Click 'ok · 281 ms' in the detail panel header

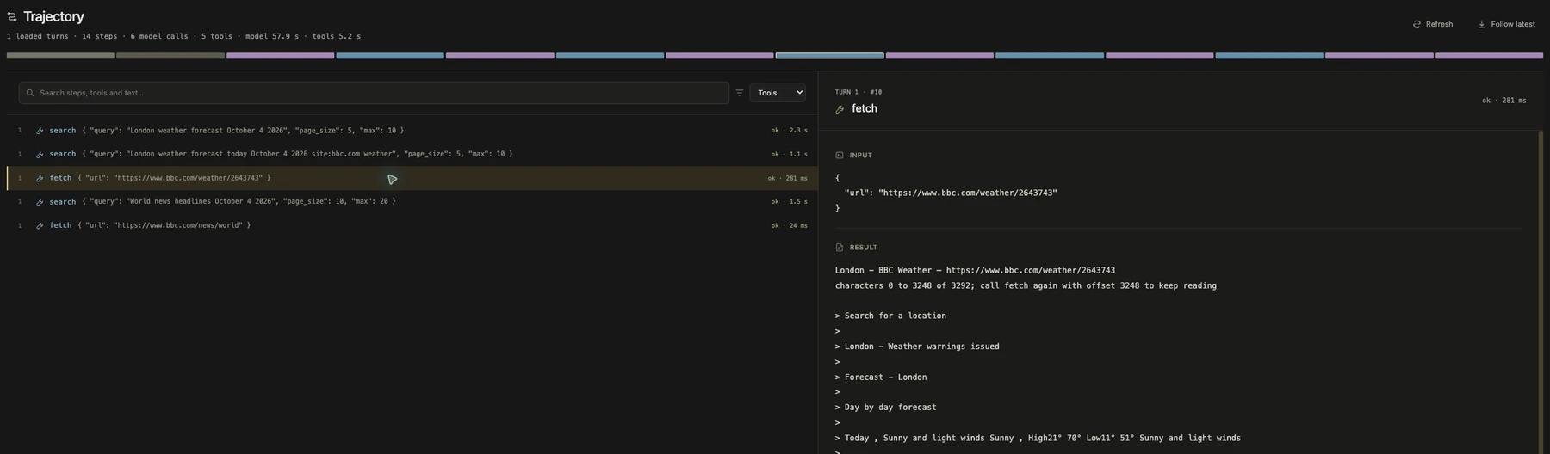pos(1503,101)
